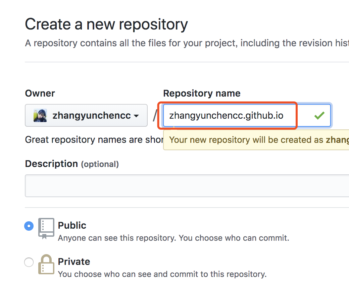
Task: Click the Owner field label
Action: coord(40,93)
